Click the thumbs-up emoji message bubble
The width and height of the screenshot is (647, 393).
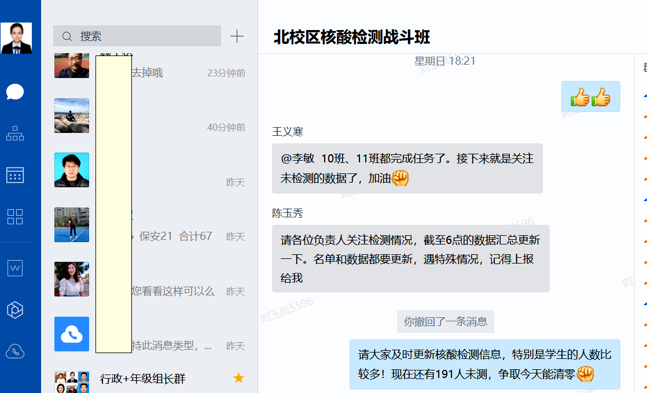click(590, 97)
